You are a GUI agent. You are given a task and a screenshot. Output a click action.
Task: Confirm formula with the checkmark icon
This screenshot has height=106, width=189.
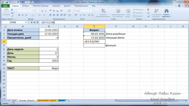point(35,22)
